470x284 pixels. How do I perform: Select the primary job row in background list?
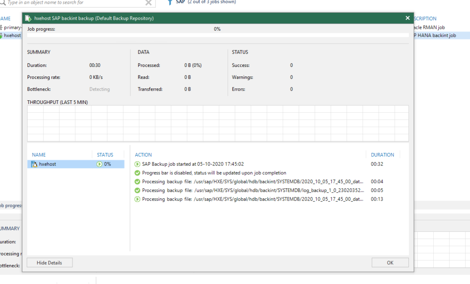coord(11,27)
